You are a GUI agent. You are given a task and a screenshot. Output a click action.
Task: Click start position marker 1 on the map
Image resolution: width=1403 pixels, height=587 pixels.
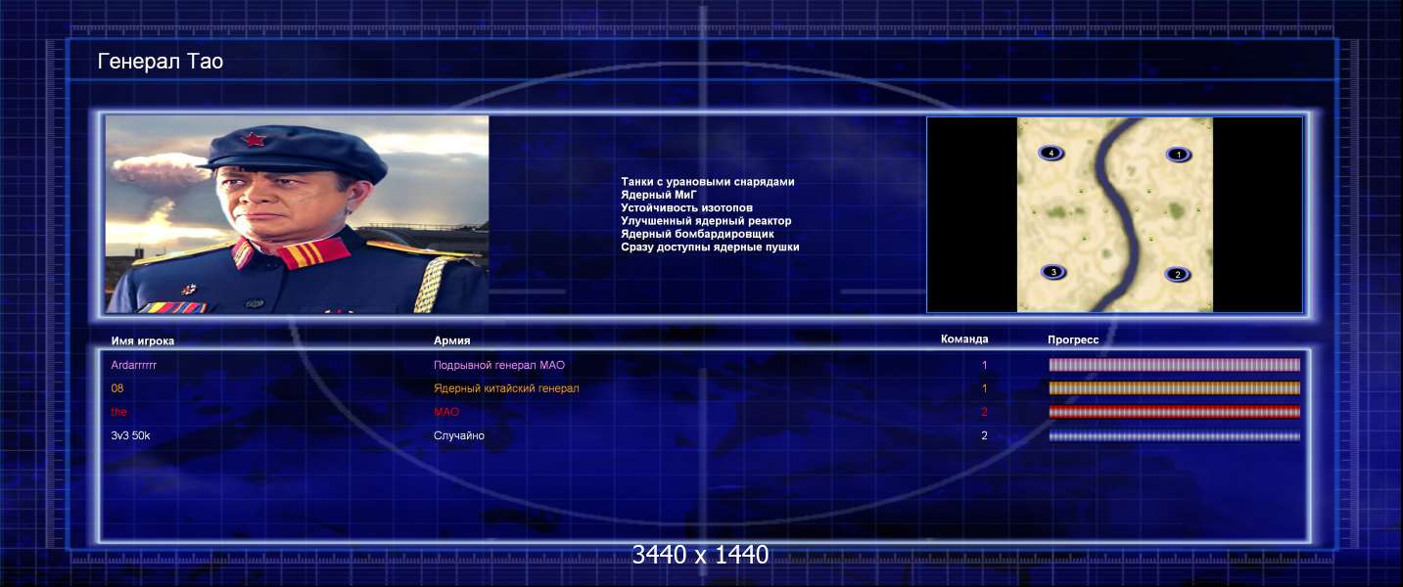(x=1179, y=155)
